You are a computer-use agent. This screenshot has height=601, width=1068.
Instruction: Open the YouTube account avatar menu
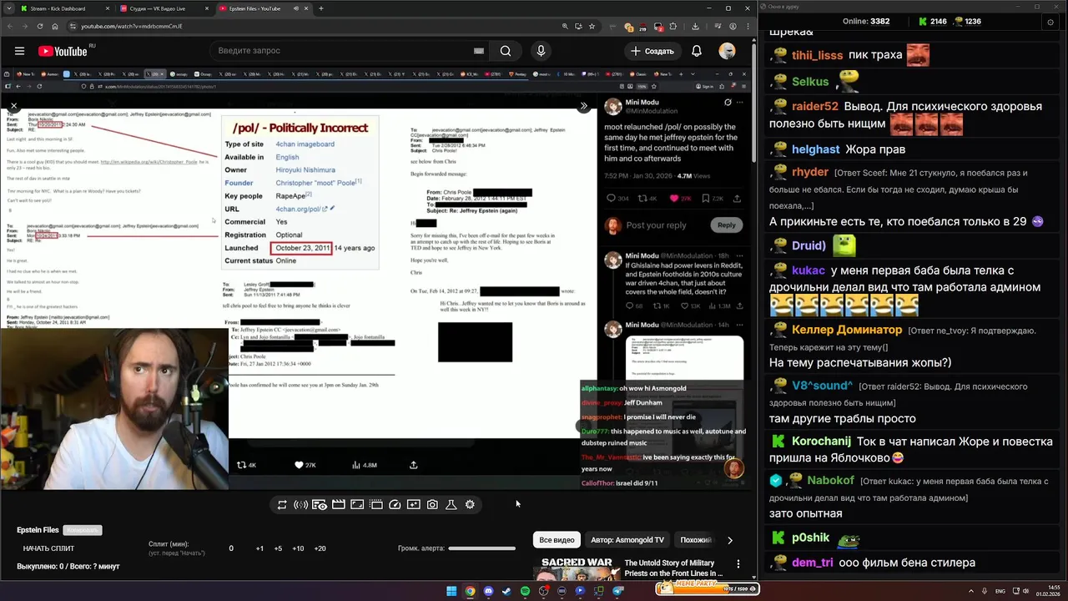(x=727, y=51)
